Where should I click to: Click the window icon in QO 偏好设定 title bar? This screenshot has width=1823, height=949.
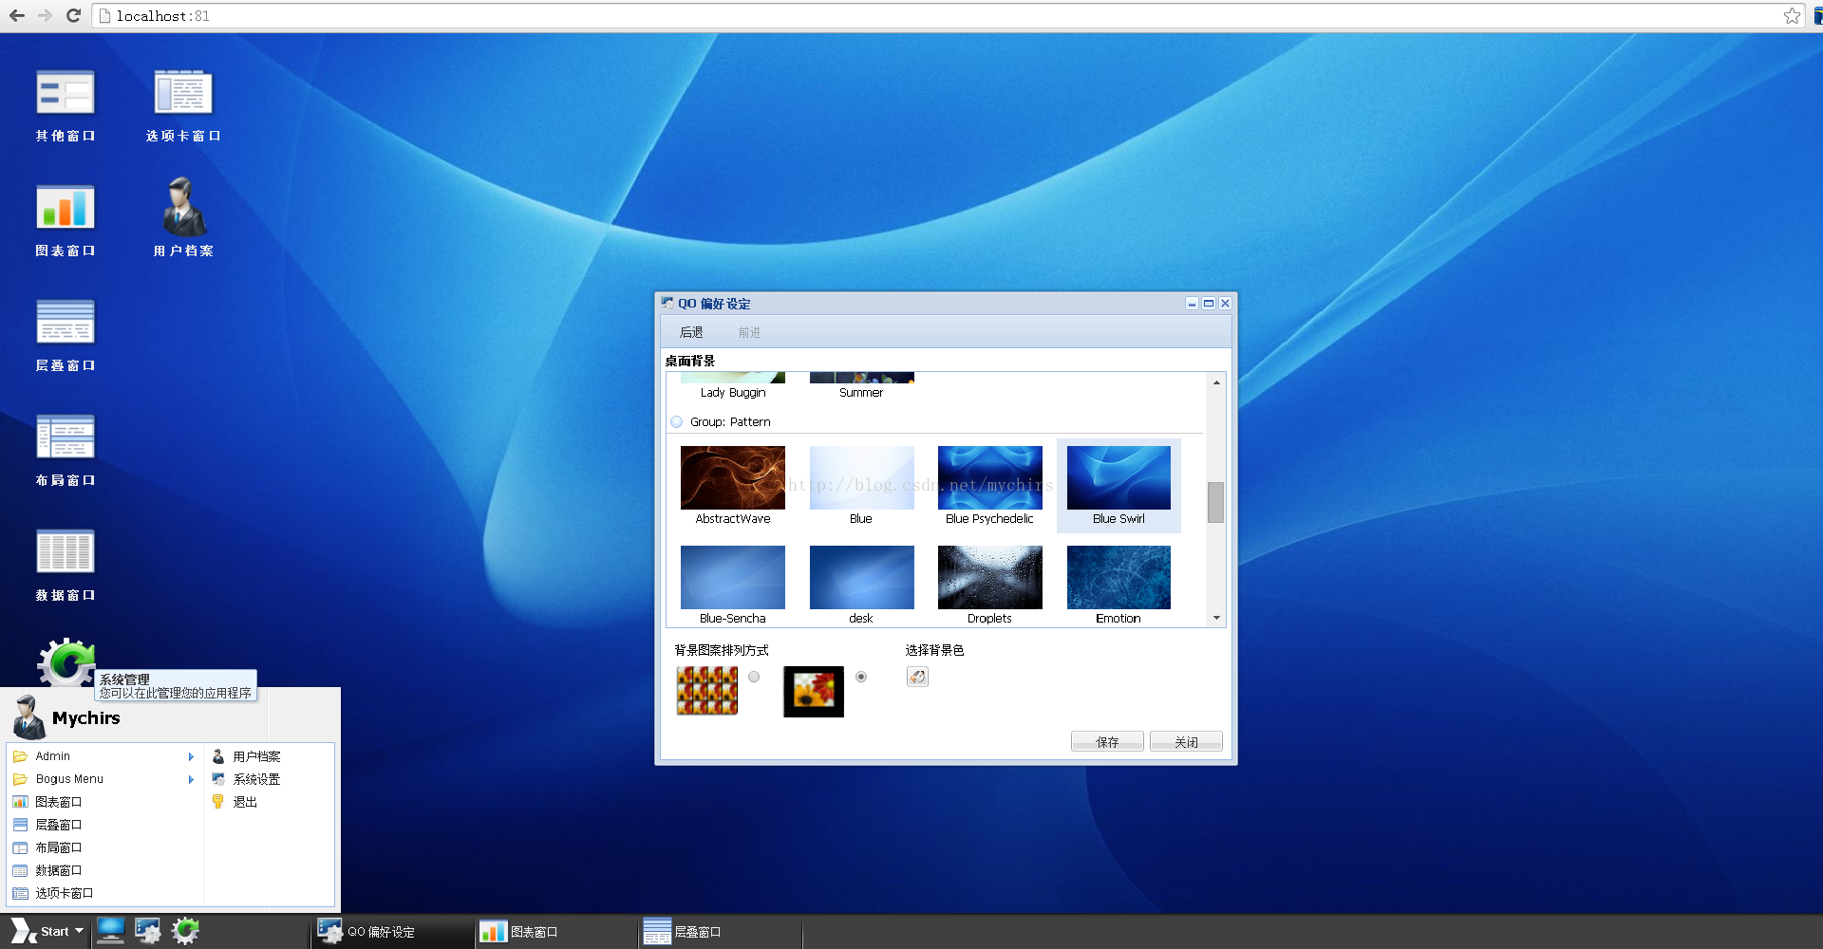coord(667,303)
